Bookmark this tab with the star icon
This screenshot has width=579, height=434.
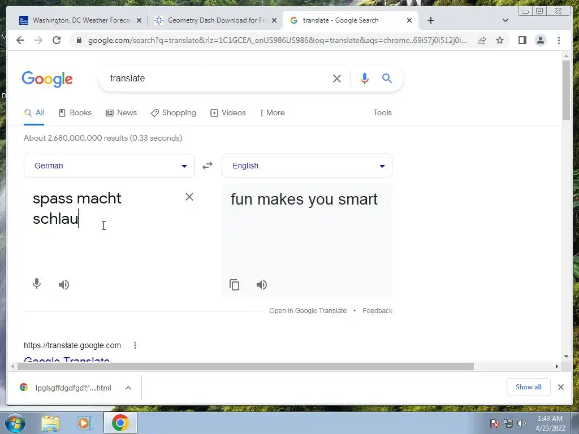pos(500,40)
